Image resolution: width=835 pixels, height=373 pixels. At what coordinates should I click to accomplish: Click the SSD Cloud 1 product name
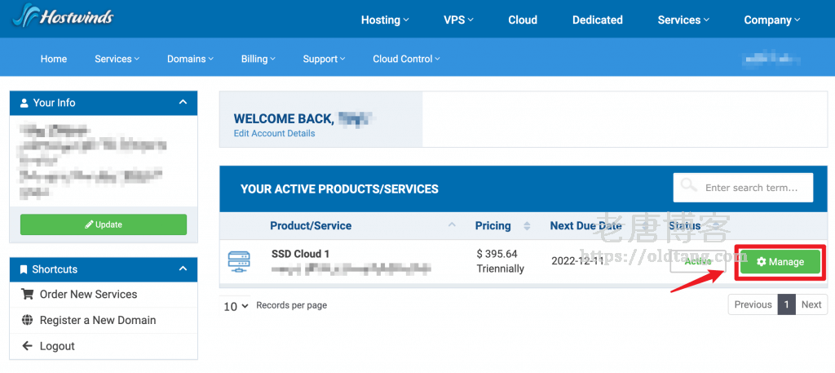(300, 254)
